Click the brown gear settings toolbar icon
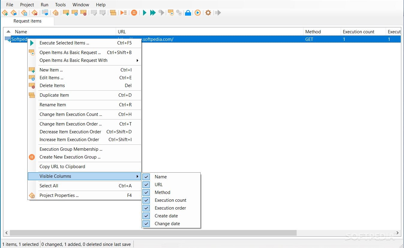 point(208,13)
